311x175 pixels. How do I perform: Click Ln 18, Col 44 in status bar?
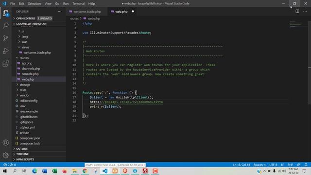tap(242, 165)
